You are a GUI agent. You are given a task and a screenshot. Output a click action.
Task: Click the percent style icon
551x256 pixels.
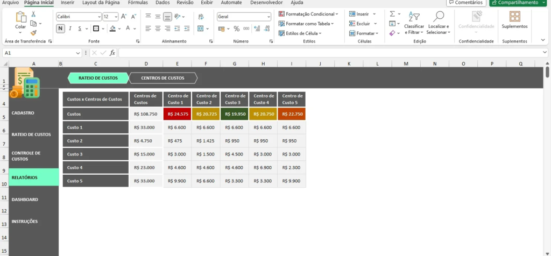click(236, 29)
